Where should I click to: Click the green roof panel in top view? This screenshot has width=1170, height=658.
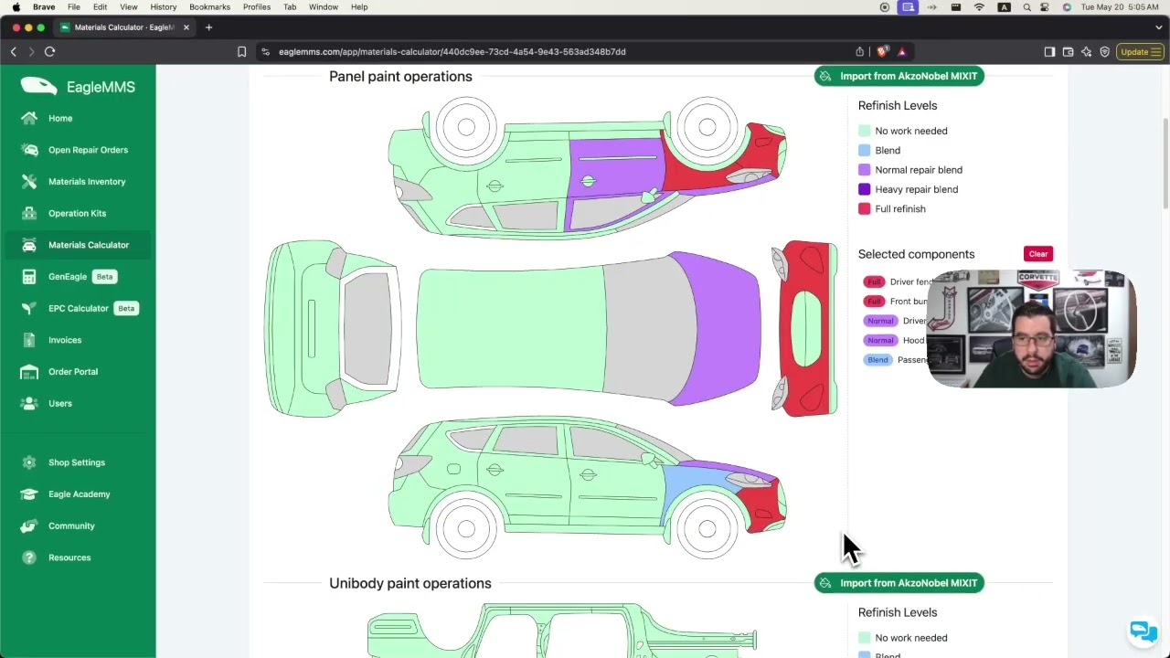(x=512, y=329)
